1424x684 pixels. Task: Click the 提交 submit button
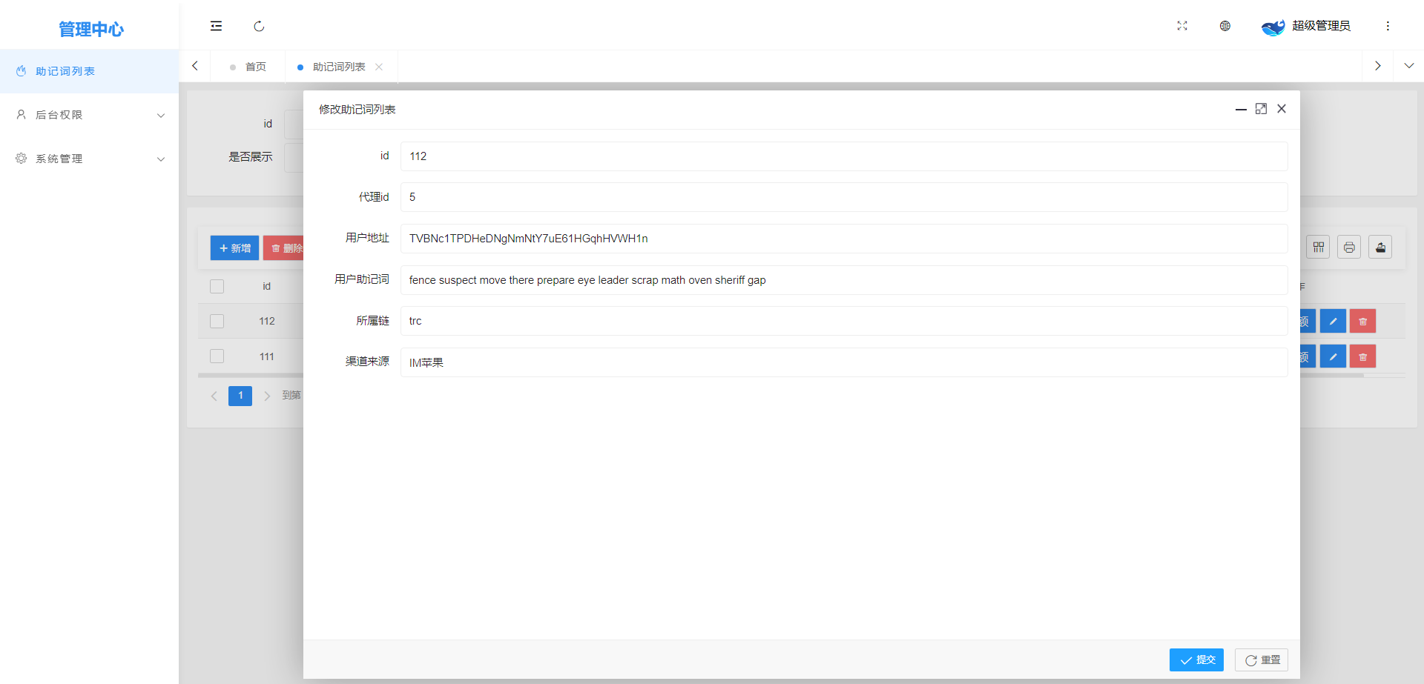click(x=1196, y=660)
